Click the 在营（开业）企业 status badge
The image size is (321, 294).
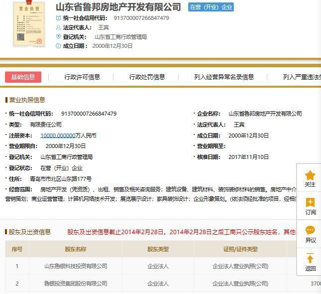click(x=211, y=7)
